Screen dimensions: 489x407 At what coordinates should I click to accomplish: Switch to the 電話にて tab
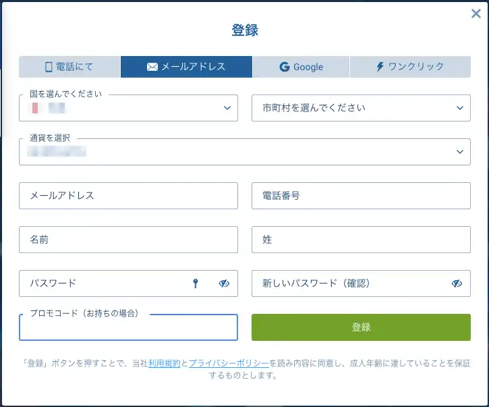69,67
